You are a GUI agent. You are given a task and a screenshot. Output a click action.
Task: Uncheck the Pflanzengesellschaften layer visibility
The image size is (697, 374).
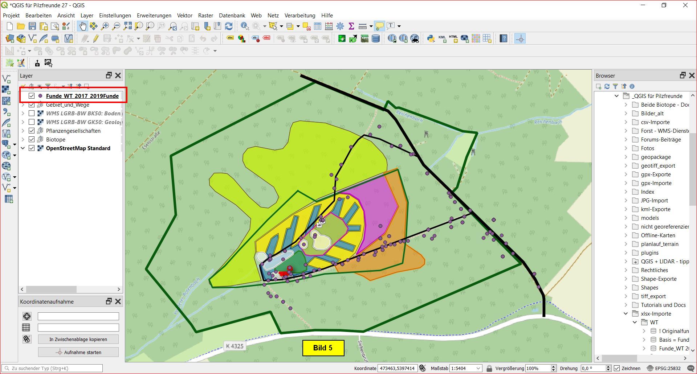(x=32, y=131)
